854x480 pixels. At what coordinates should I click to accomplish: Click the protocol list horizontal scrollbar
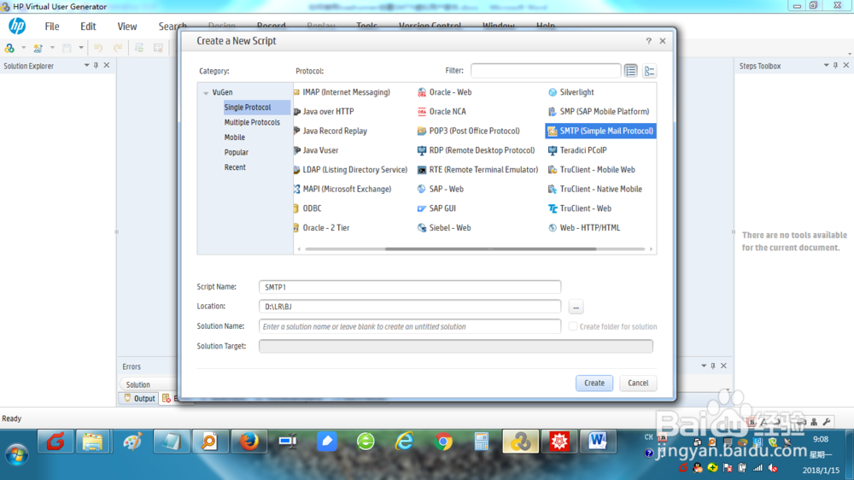click(490, 249)
